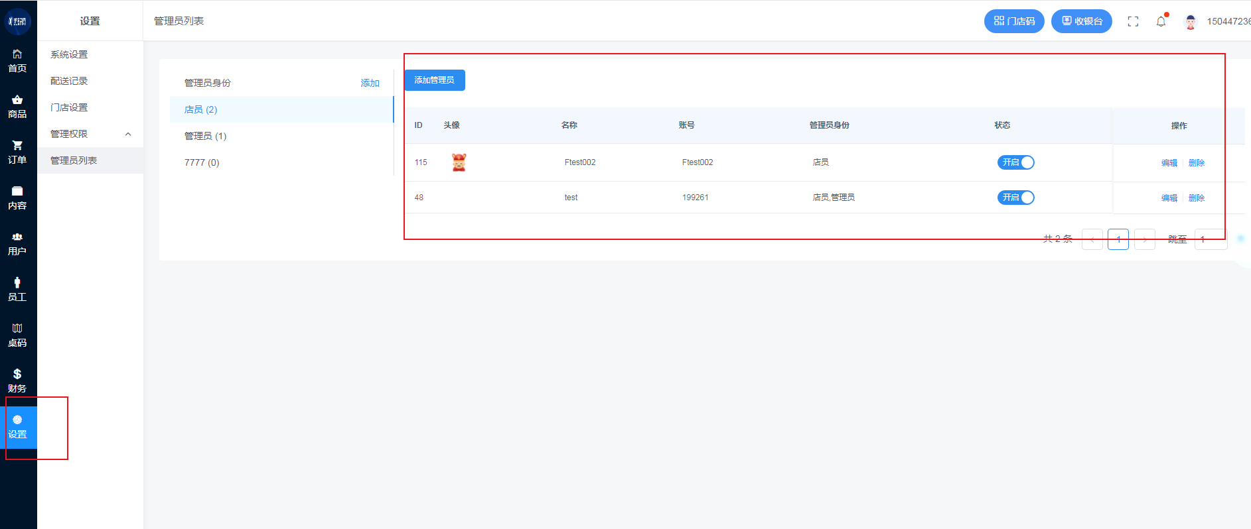Select the 店员 (2) role

pyautogui.click(x=281, y=109)
